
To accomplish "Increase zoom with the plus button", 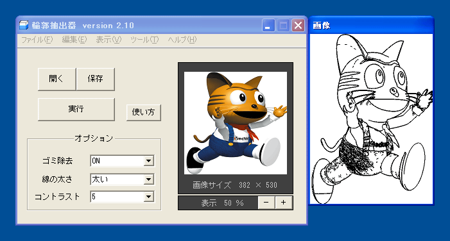I will (284, 203).
